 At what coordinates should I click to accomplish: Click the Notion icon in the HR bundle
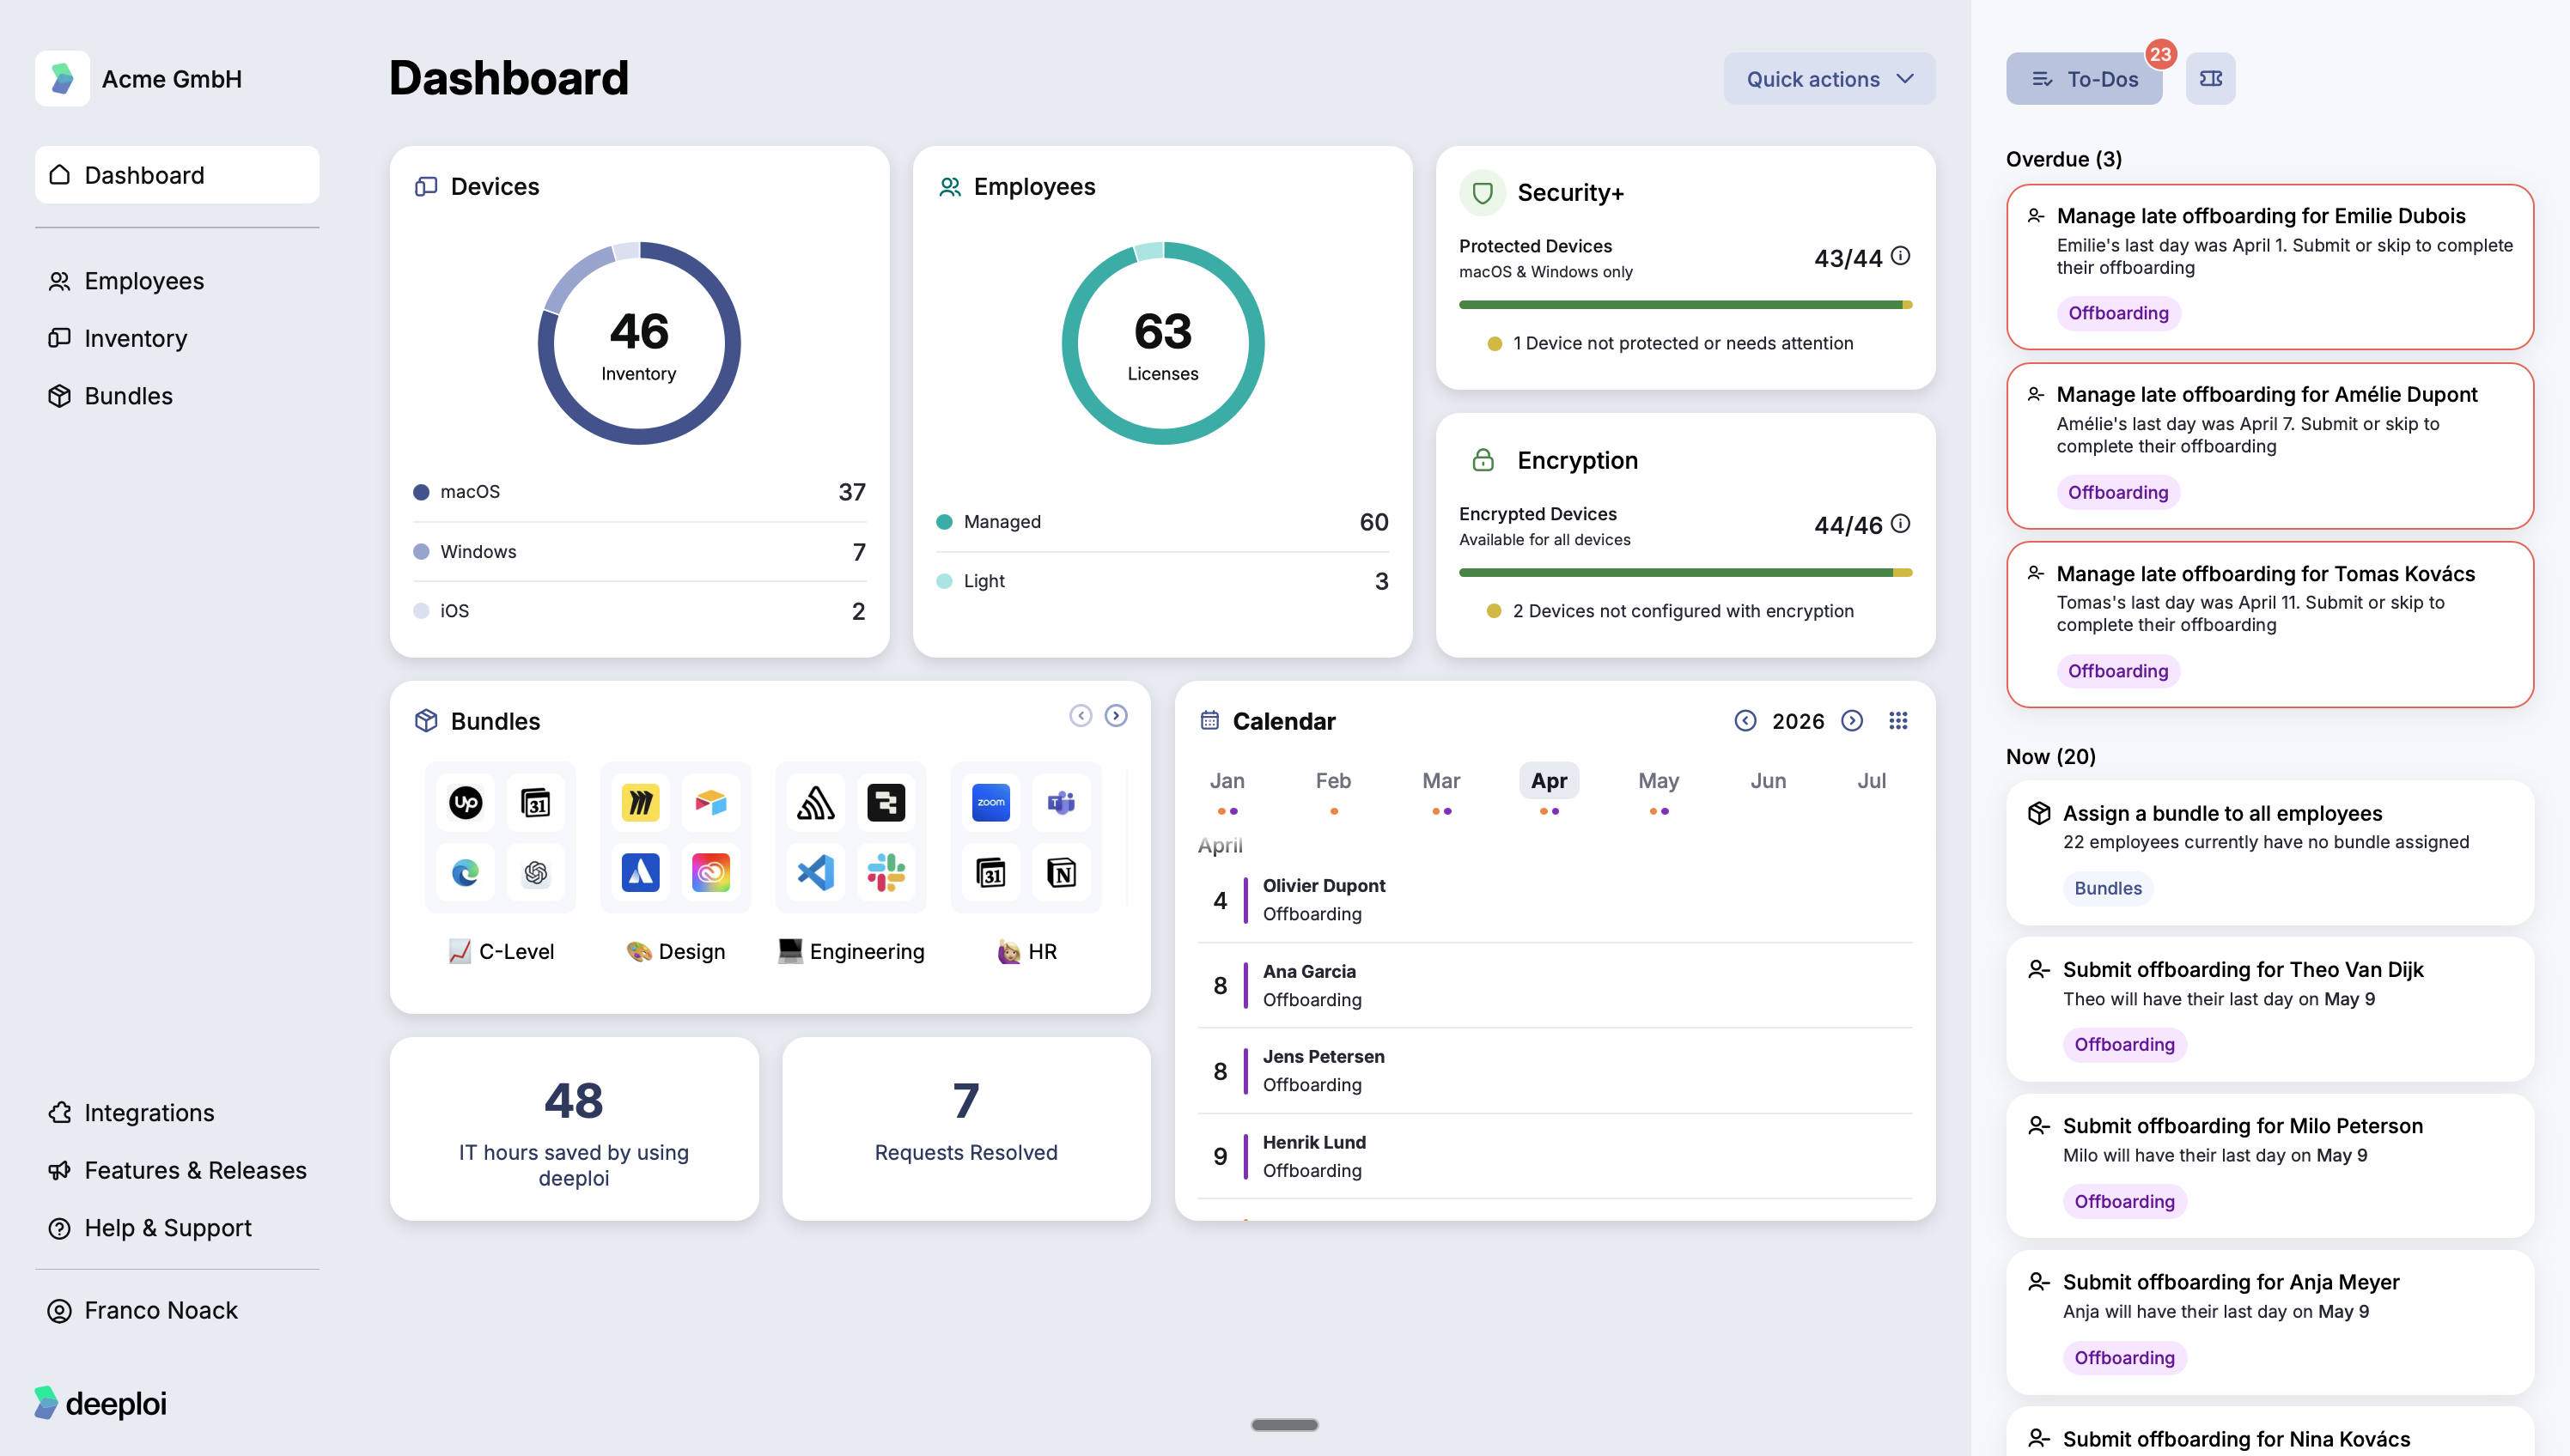(1062, 872)
